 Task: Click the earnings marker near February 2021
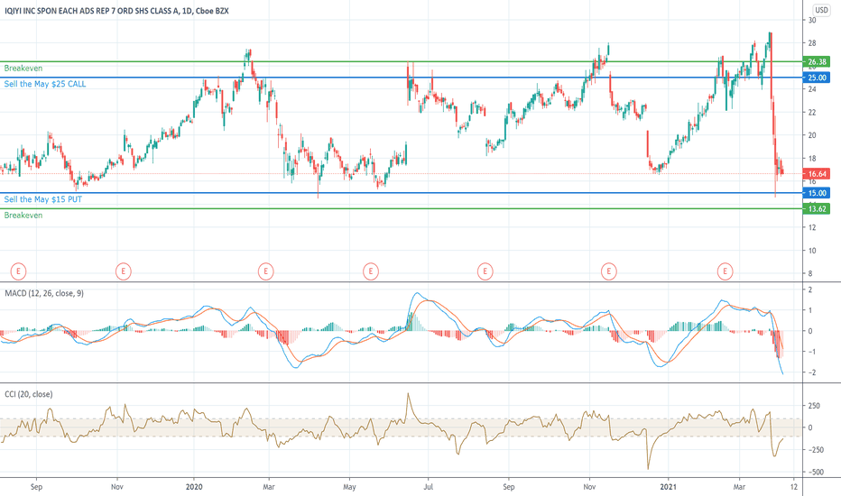click(725, 271)
